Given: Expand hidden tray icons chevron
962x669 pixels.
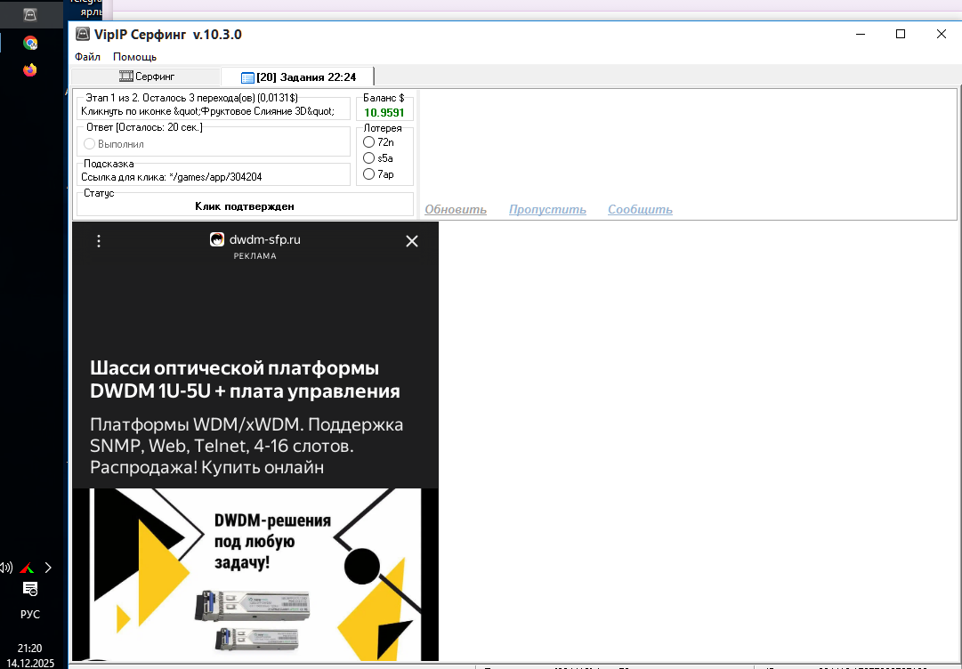Looking at the screenshot, I should coord(48,568).
